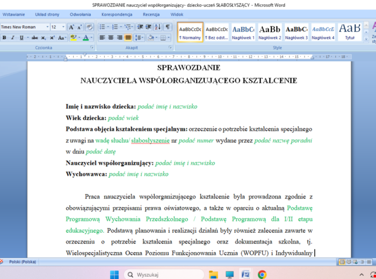Screen dimensions: 376x279
Task: Toggle underline formatting
Action: [x=21, y=38]
